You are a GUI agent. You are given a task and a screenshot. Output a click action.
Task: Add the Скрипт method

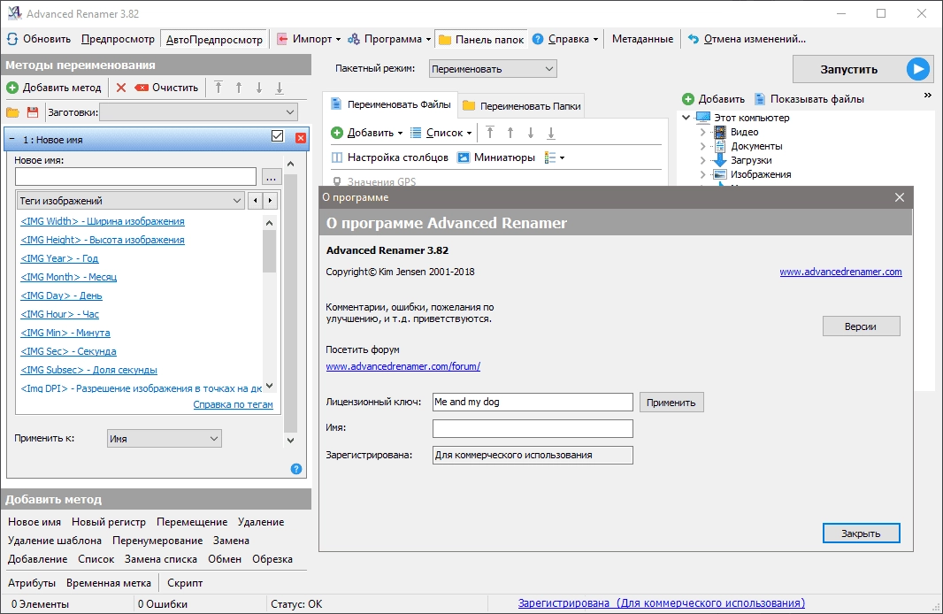coord(185,583)
